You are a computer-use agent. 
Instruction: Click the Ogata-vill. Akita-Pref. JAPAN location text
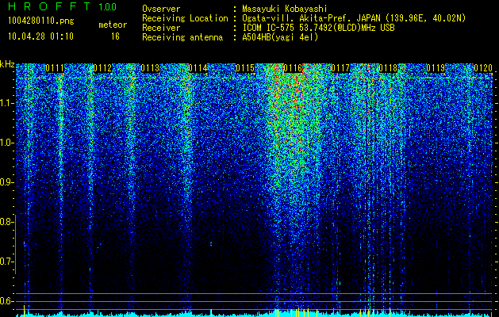pos(312,18)
